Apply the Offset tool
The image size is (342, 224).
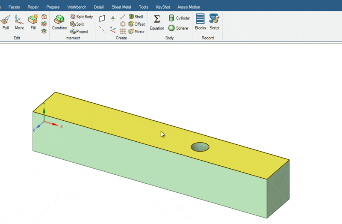137,24
